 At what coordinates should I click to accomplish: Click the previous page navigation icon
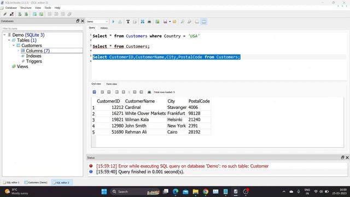coord(124,92)
